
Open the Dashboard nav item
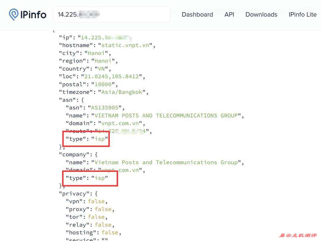[x=197, y=15]
